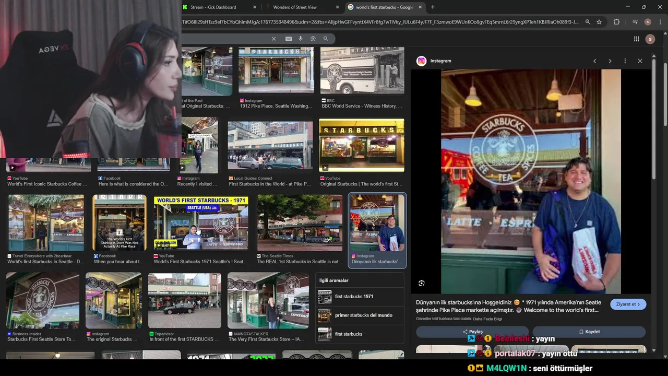This screenshot has height=376, width=668.
Task: Close the world's first starbucks tab
Action: 421,7
